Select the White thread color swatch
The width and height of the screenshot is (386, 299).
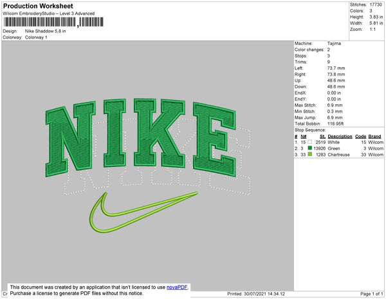[x=310, y=142]
